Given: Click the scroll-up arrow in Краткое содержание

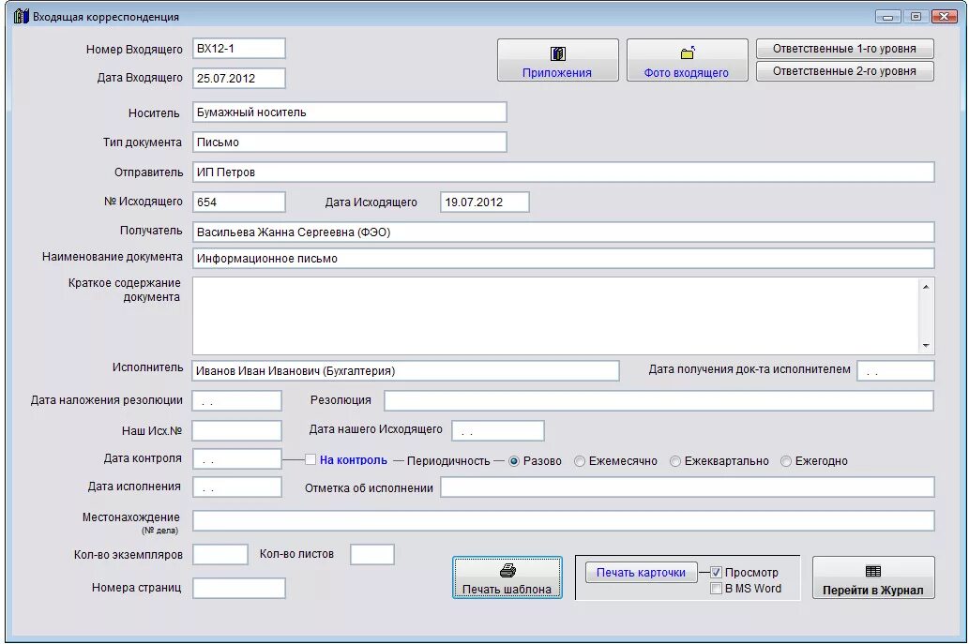Looking at the screenshot, I should click(926, 286).
